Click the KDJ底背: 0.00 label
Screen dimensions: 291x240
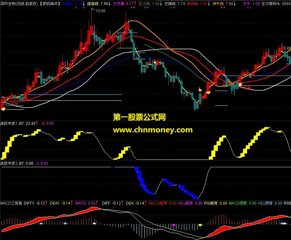tap(190, 203)
